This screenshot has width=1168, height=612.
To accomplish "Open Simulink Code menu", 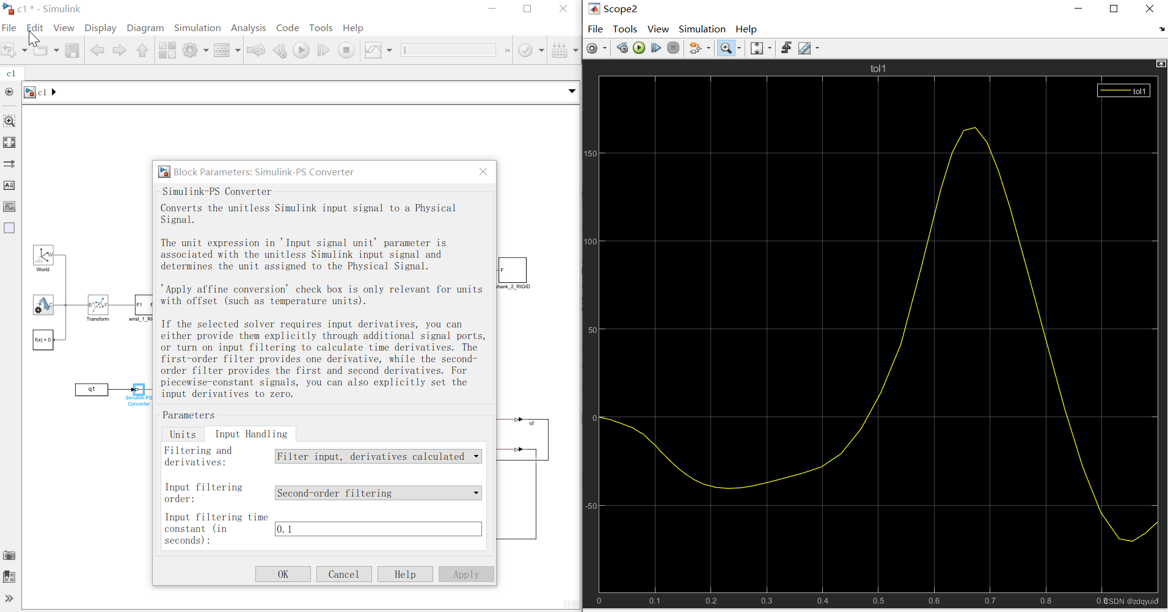I will tap(287, 27).
